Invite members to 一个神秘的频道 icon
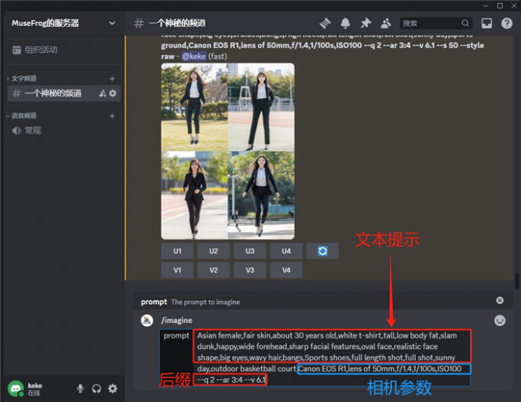 pos(103,93)
